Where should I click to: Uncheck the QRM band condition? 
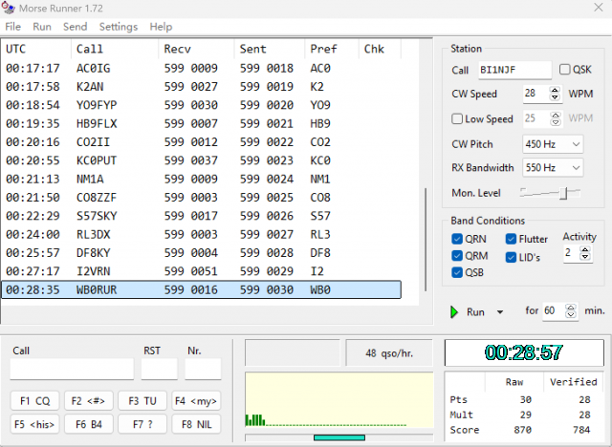pyautogui.click(x=457, y=256)
